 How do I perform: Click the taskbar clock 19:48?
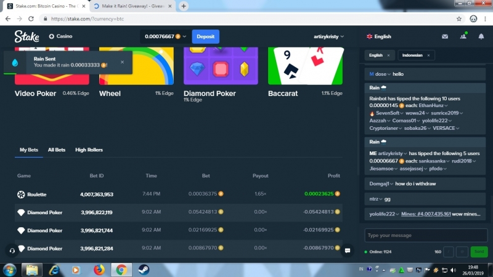(473, 267)
